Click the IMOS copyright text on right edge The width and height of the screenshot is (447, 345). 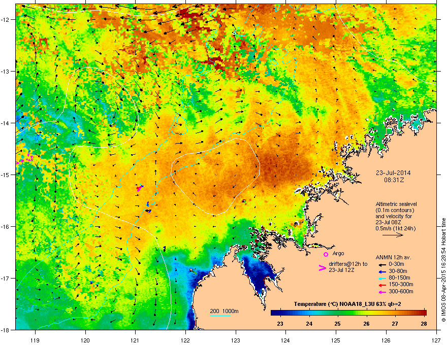443,270
